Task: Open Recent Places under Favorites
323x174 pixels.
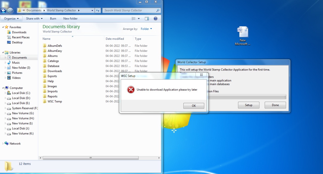Action: tap(21, 37)
